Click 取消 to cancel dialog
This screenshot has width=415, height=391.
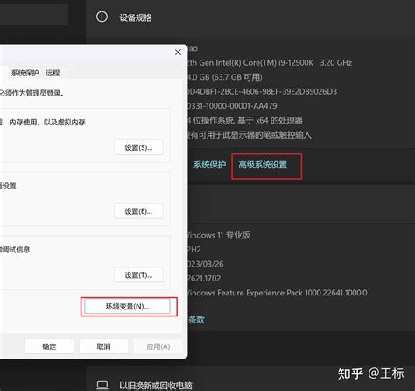pyautogui.click(x=103, y=346)
